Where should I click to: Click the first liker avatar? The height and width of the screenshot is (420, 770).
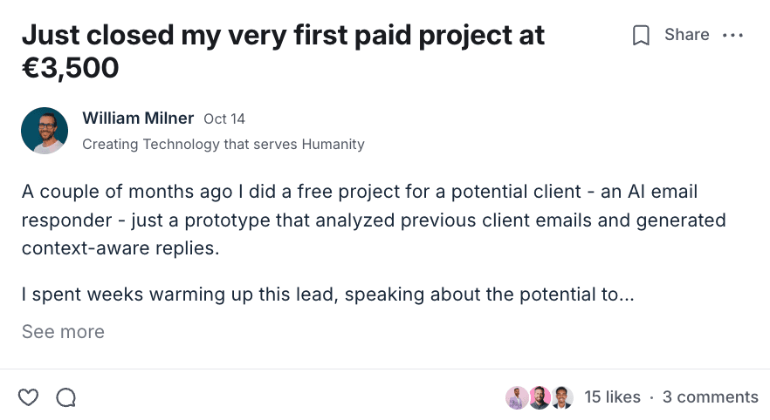tap(517, 397)
